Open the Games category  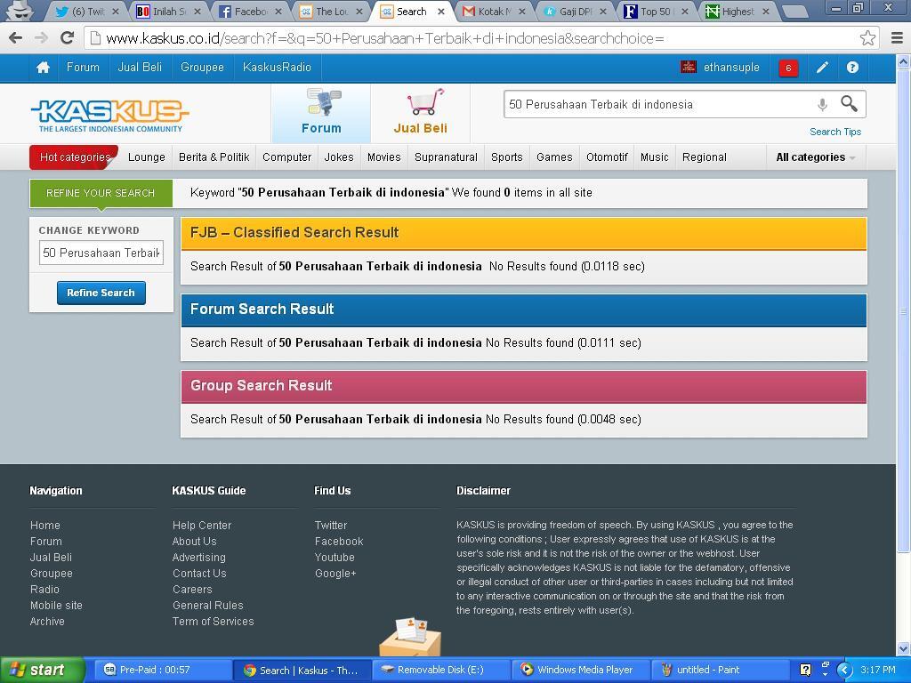(x=554, y=157)
